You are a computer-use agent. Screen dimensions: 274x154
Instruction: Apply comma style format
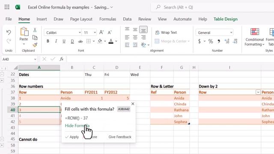pyautogui.click(x=219, y=41)
